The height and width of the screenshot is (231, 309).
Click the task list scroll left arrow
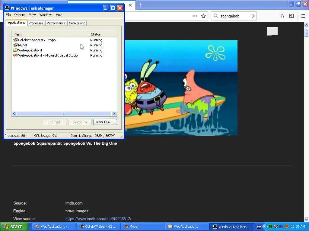tap(14, 113)
